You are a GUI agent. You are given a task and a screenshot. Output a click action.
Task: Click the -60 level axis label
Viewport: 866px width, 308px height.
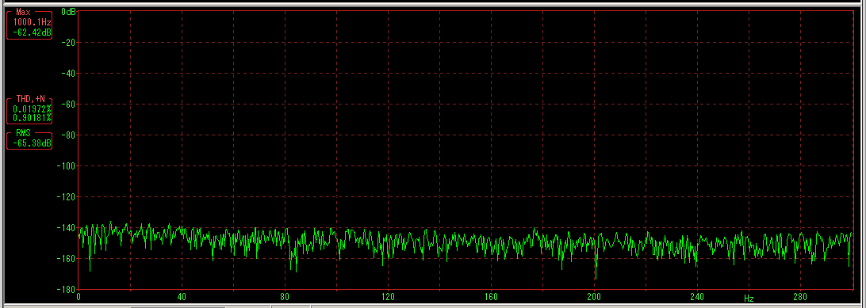click(x=67, y=105)
